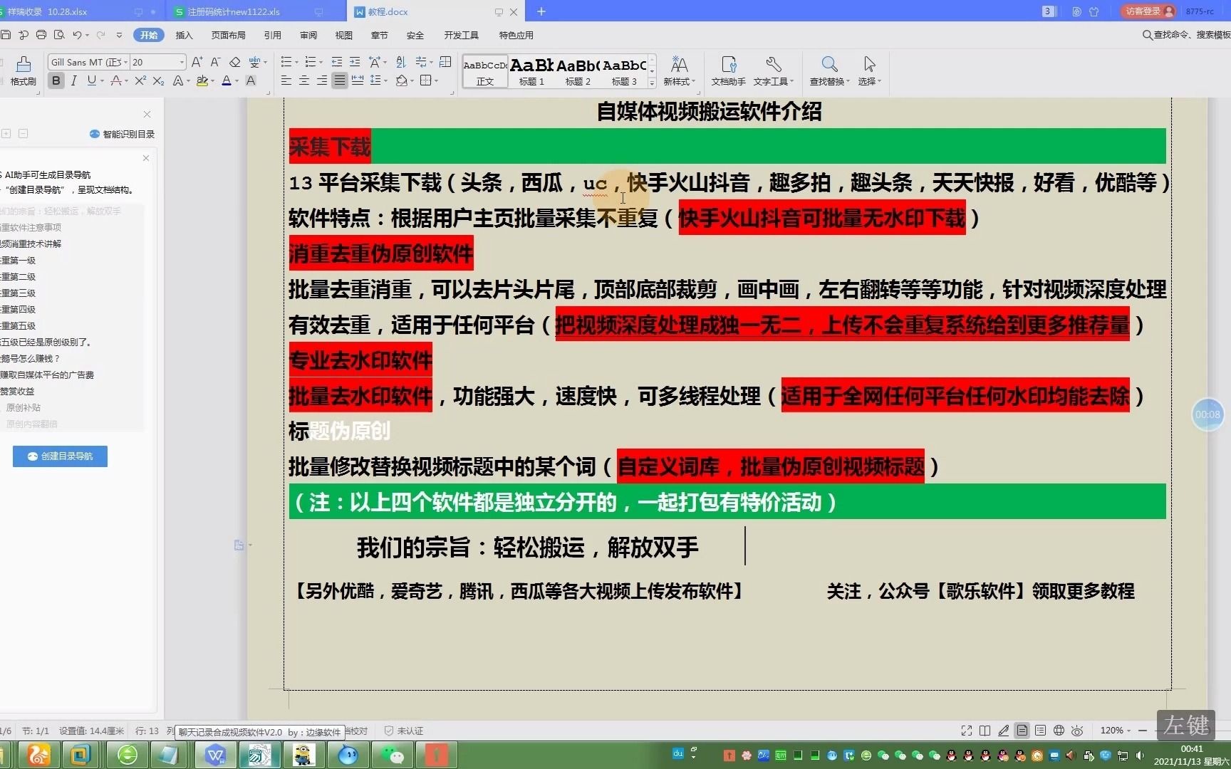Click the system clock showing 00:41

click(x=1191, y=748)
